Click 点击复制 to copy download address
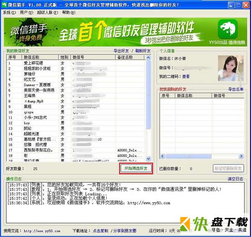The image size is (251, 237). pos(100,231)
